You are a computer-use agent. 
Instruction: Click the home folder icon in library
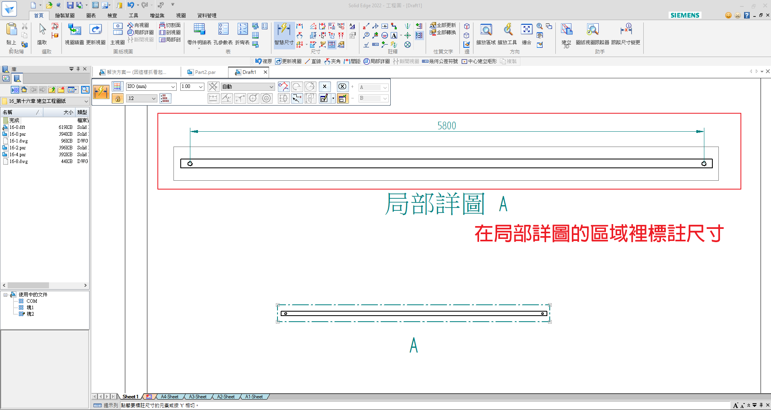(x=24, y=90)
